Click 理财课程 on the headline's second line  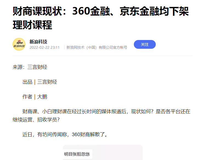[32, 25]
